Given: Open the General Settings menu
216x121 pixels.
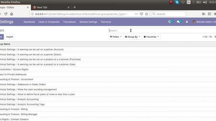Looking at the screenshot, I should (x=88, y=22).
